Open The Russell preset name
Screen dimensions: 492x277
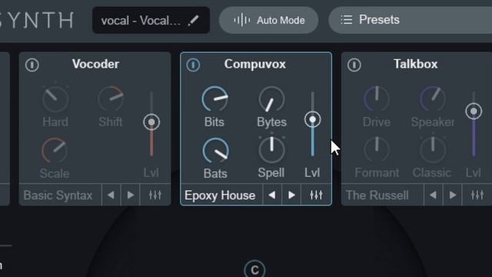(x=377, y=195)
